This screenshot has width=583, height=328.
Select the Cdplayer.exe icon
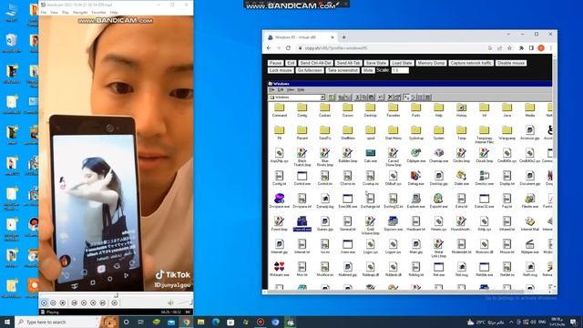tap(415, 155)
